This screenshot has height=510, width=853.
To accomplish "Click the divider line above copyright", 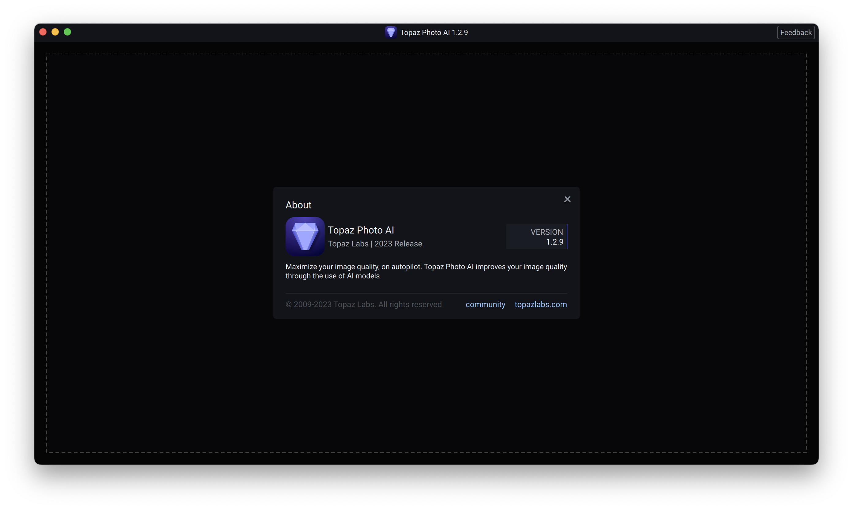I will tap(426, 293).
